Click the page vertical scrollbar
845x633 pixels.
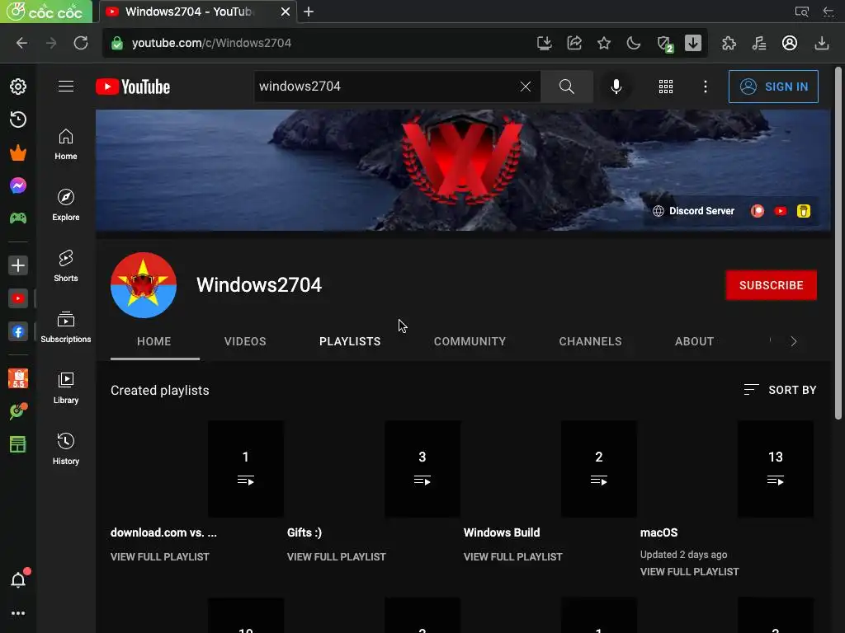tap(838, 242)
